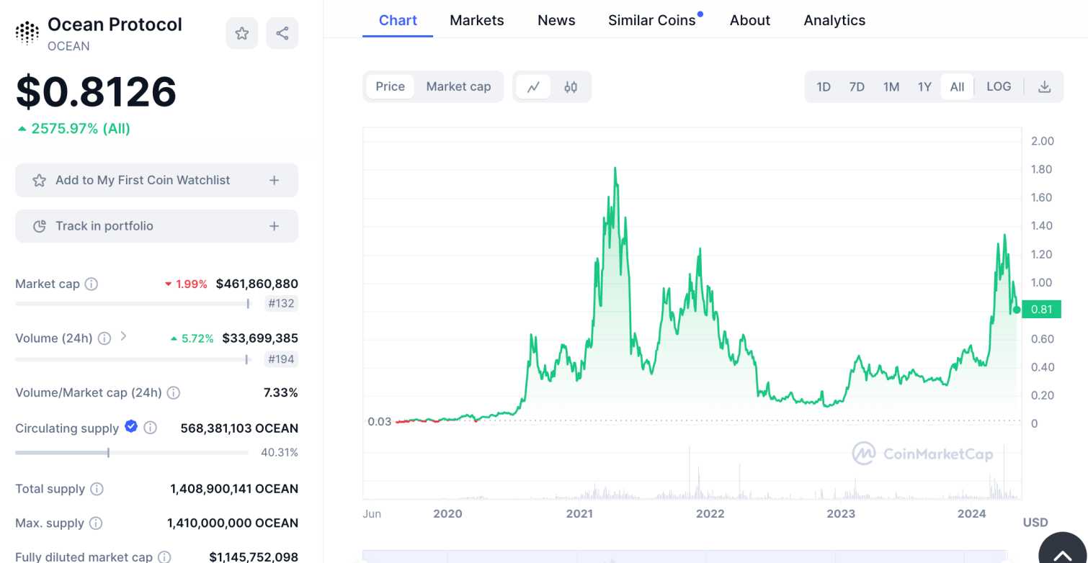Select 1M time range
The image size is (1088, 563).
[891, 87]
